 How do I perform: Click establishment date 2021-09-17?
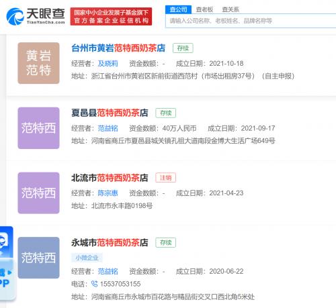point(258,128)
